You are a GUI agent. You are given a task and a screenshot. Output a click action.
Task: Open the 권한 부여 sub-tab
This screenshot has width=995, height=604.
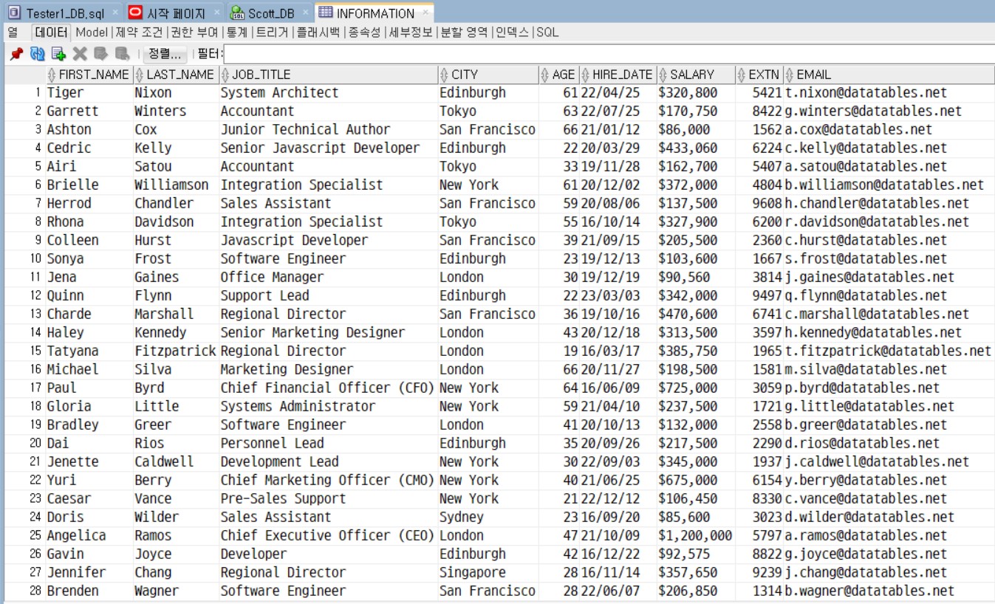click(195, 32)
